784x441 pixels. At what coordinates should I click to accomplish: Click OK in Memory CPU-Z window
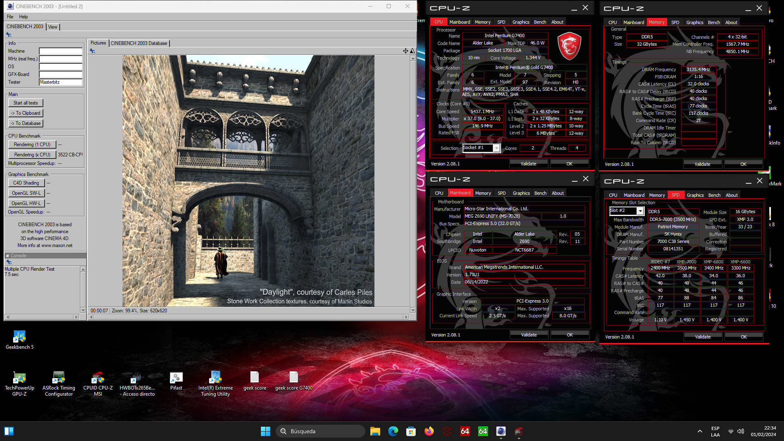(743, 164)
